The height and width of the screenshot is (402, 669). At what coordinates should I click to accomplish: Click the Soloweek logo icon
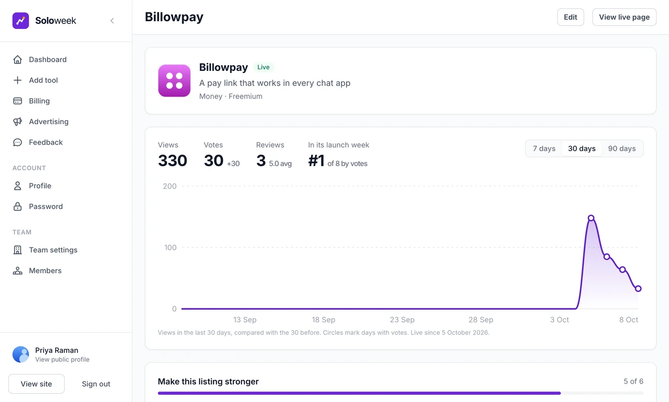(21, 21)
